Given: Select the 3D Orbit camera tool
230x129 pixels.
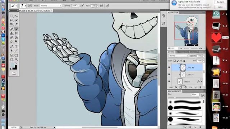Looking at the screenshot, I should tap(16, 55).
